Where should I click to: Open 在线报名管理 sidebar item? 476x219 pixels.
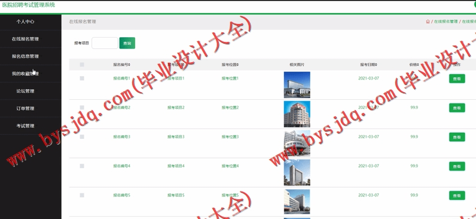pyautogui.click(x=25, y=39)
